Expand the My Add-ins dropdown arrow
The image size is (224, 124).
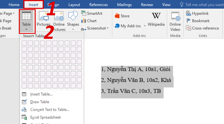tap(145, 26)
